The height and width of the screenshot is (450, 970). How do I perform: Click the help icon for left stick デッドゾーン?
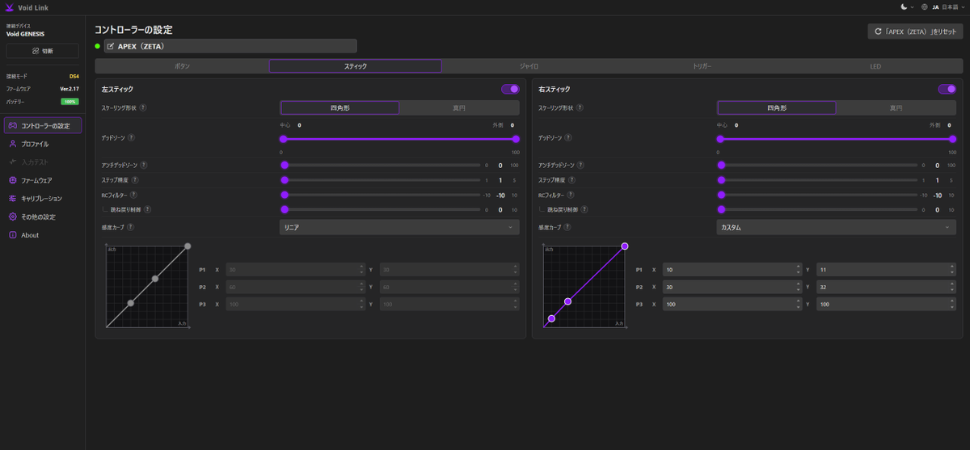[x=132, y=138]
